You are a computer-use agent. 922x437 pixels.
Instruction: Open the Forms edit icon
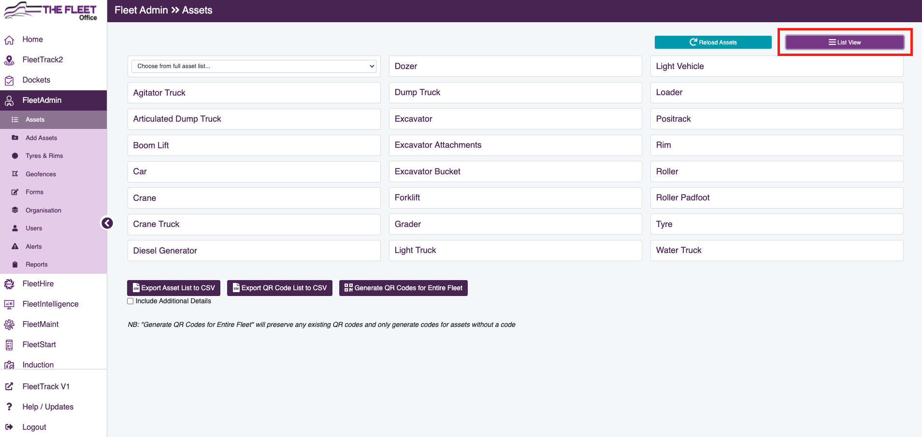pos(16,192)
